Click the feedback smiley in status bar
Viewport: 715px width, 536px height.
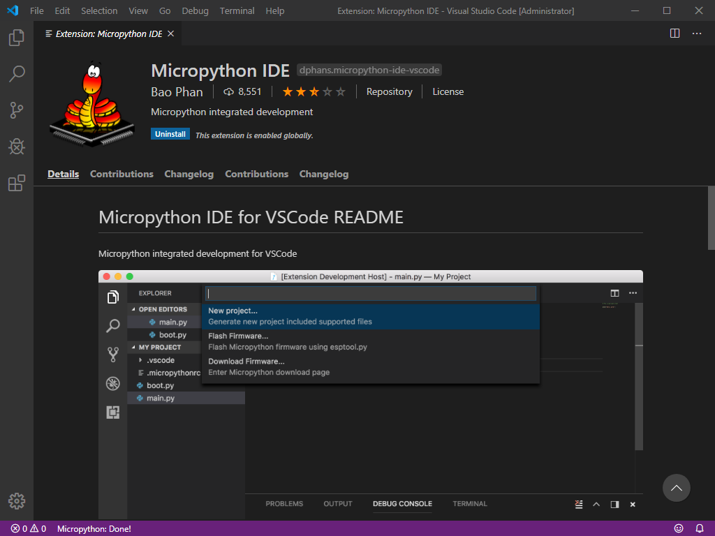click(678, 528)
